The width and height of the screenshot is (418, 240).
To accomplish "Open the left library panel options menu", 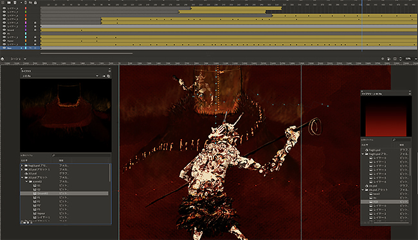I will (x=109, y=71).
